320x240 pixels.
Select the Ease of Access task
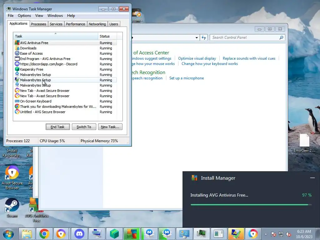(65, 53)
